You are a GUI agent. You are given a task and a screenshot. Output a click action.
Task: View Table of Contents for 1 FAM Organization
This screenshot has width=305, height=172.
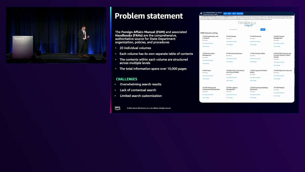pos(208,43)
